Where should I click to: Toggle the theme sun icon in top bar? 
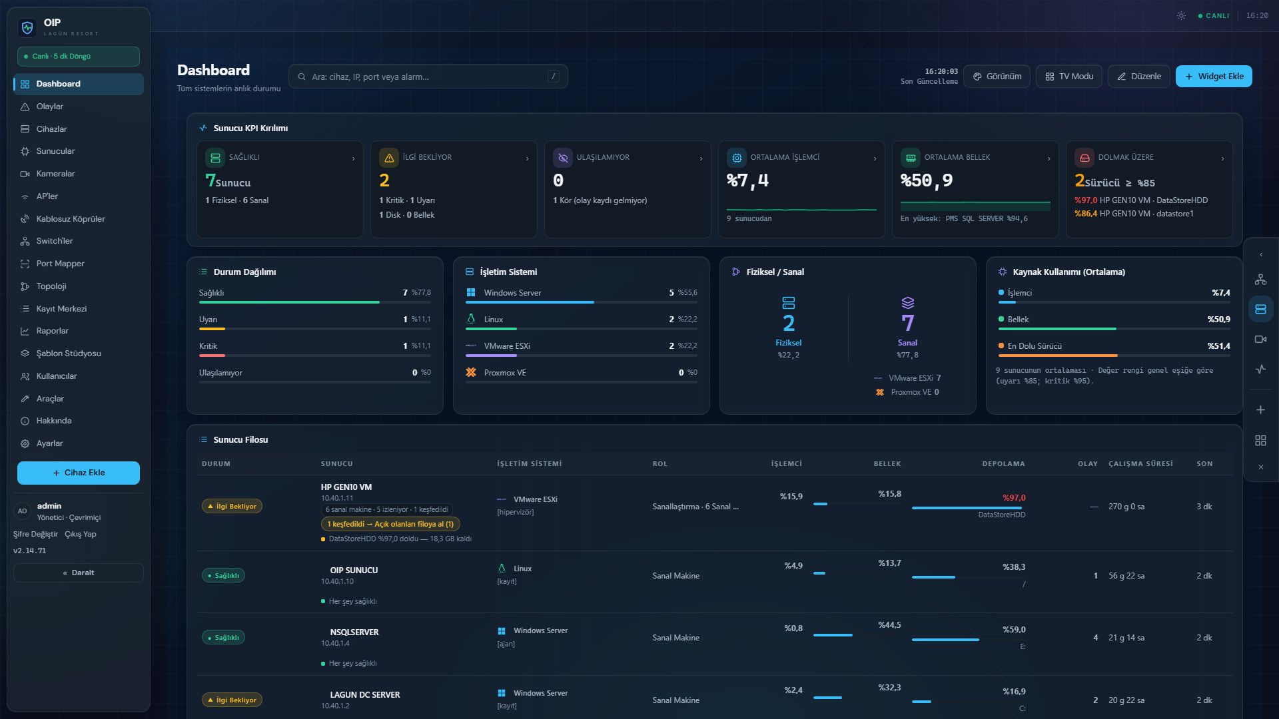point(1181,15)
